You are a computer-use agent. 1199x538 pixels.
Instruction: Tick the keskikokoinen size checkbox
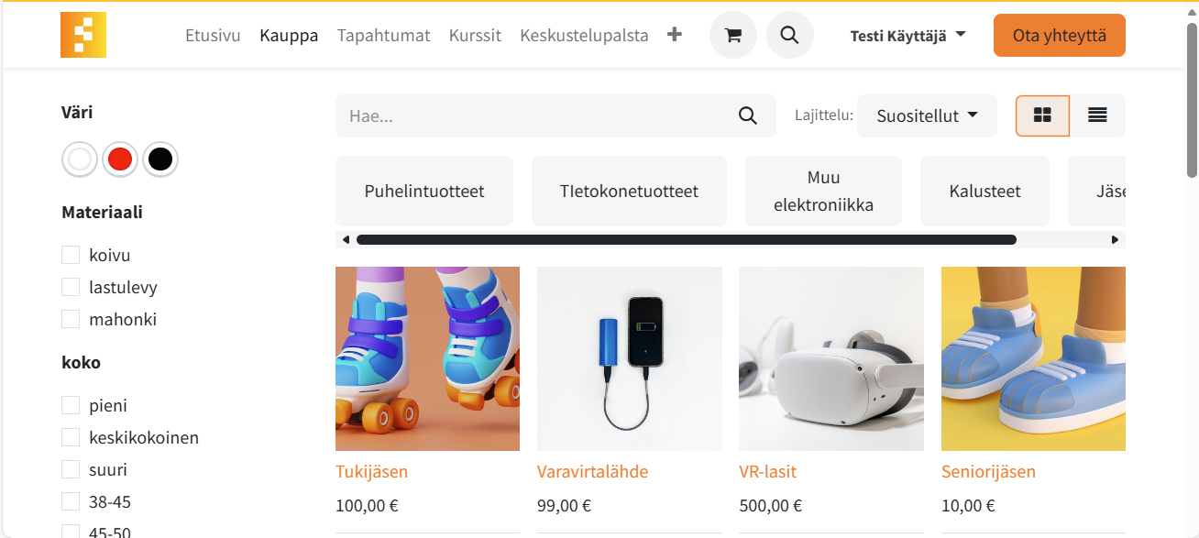[x=71, y=437]
